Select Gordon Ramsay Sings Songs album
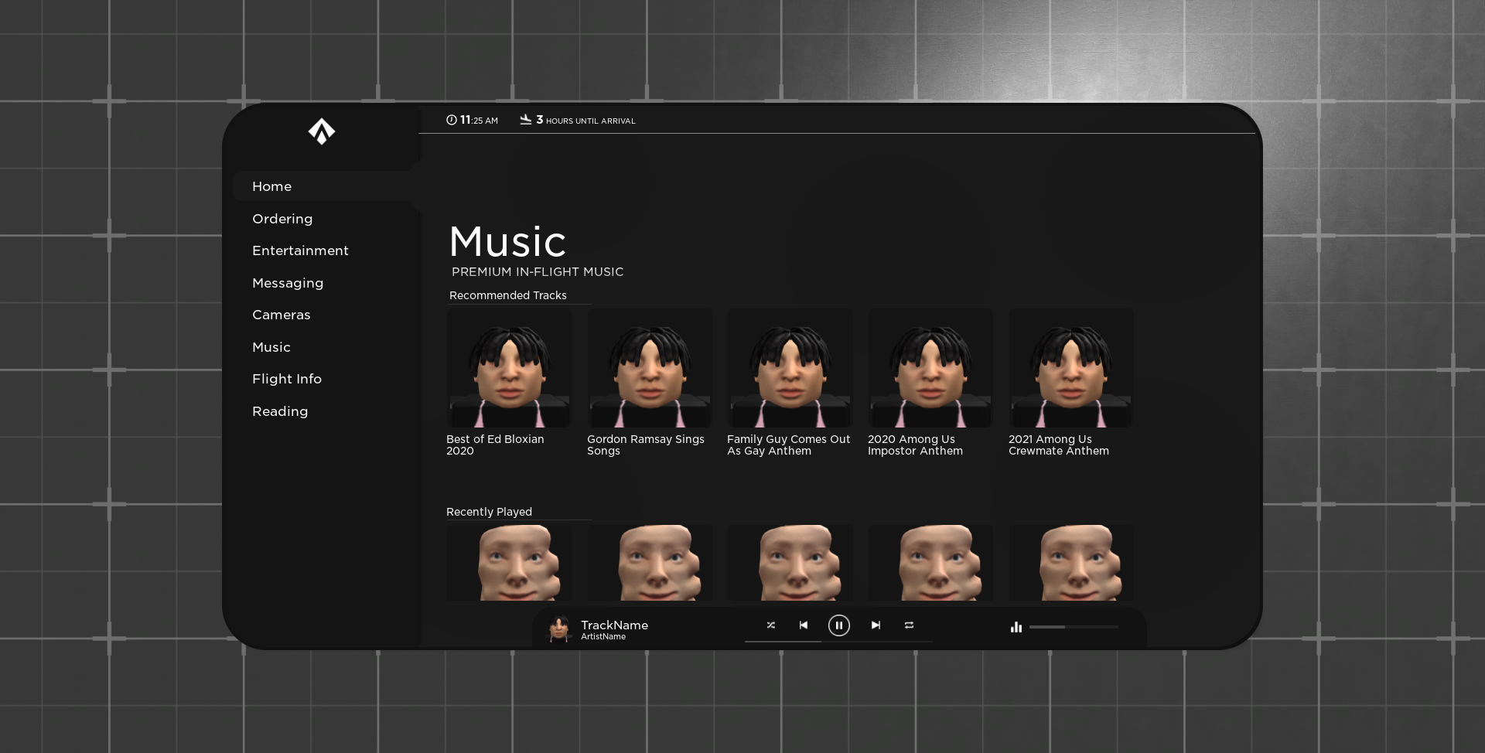This screenshot has height=753, width=1485. [650, 369]
